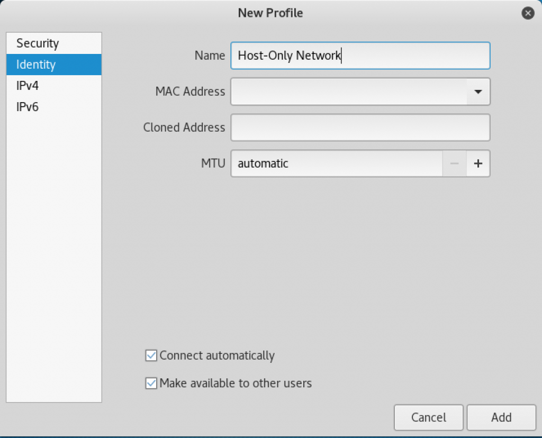The width and height of the screenshot is (542, 438).
Task: Open the IPv6 settings section
Action: point(54,107)
